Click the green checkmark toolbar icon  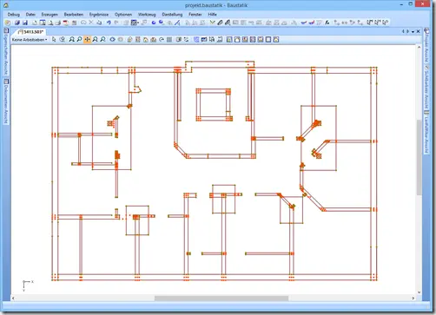[213, 23]
